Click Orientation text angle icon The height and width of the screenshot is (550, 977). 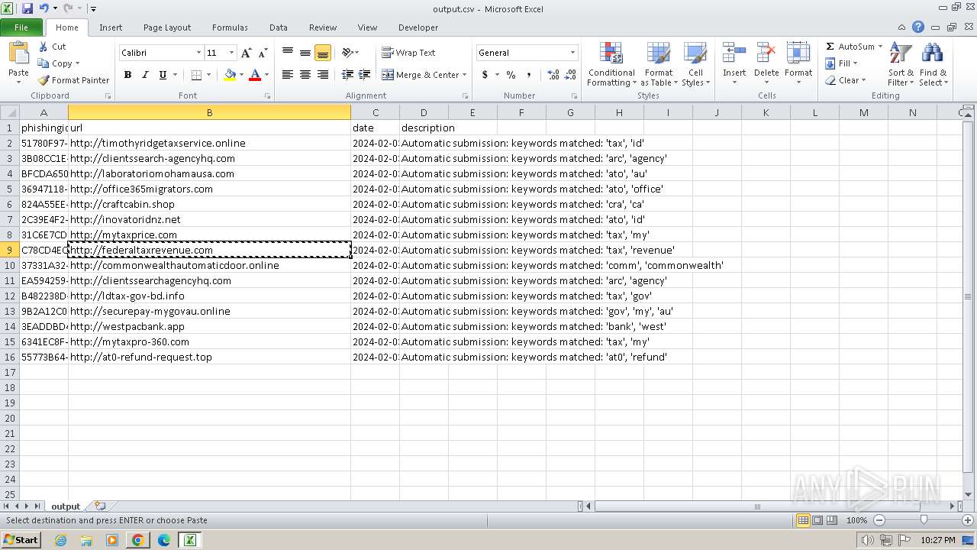(x=347, y=53)
